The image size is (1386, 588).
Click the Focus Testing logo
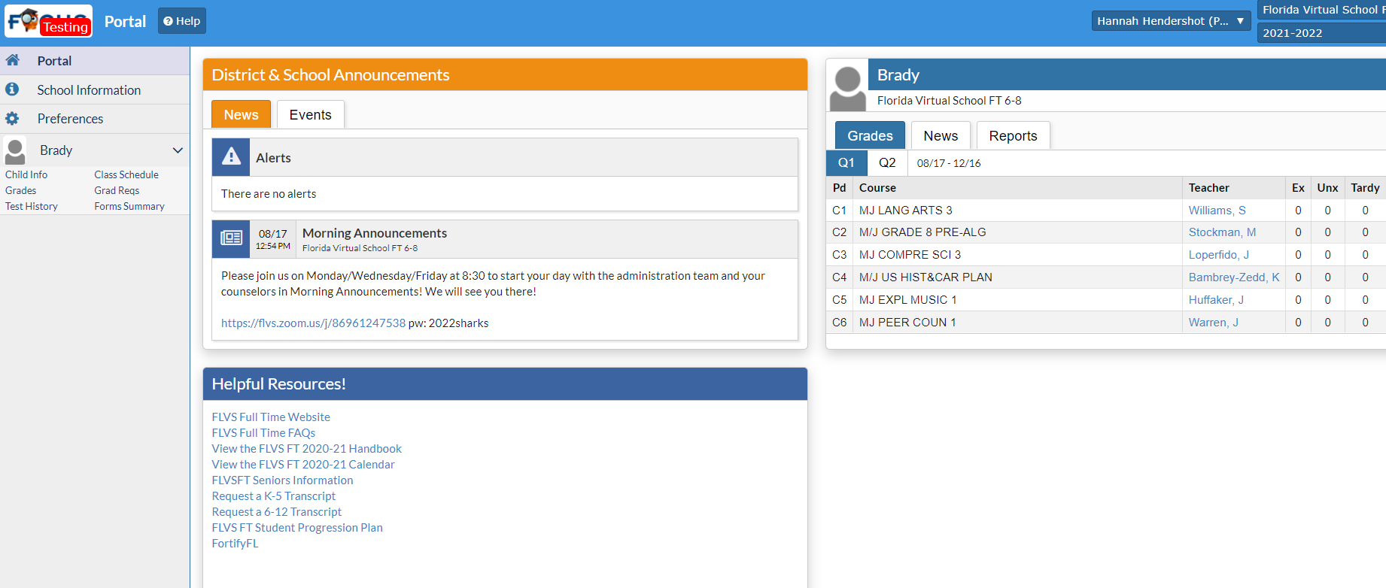(49, 21)
